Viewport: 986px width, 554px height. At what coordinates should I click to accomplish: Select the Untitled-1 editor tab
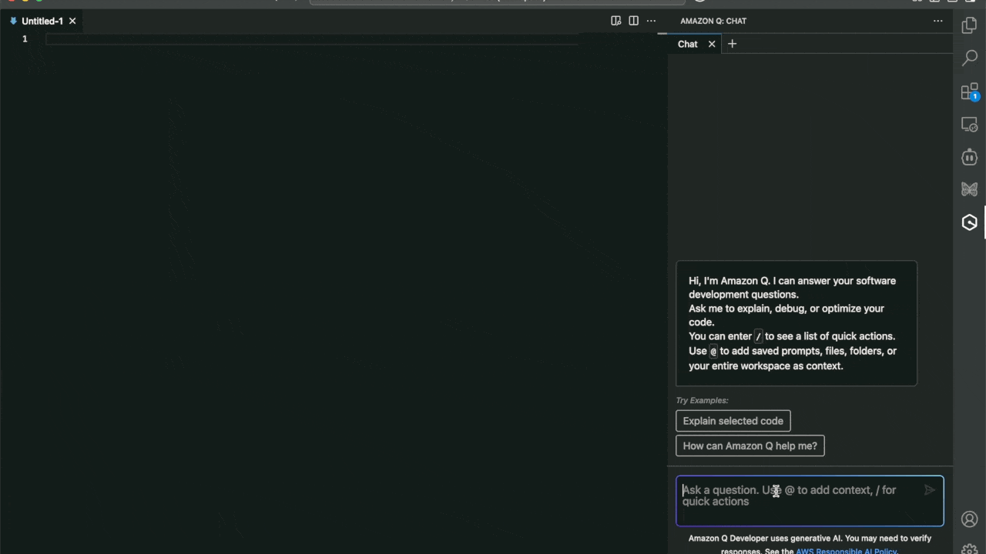[43, 21]
